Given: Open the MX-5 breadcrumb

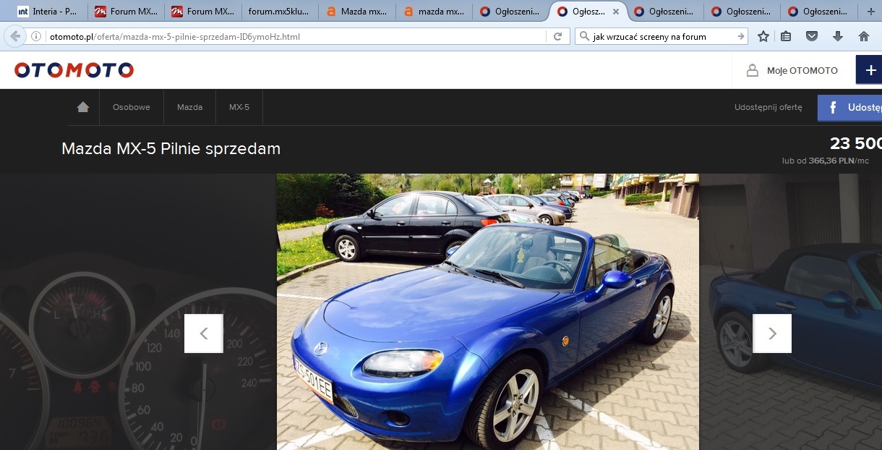Looking at the screenshot, I should click(x=239, y=107).
